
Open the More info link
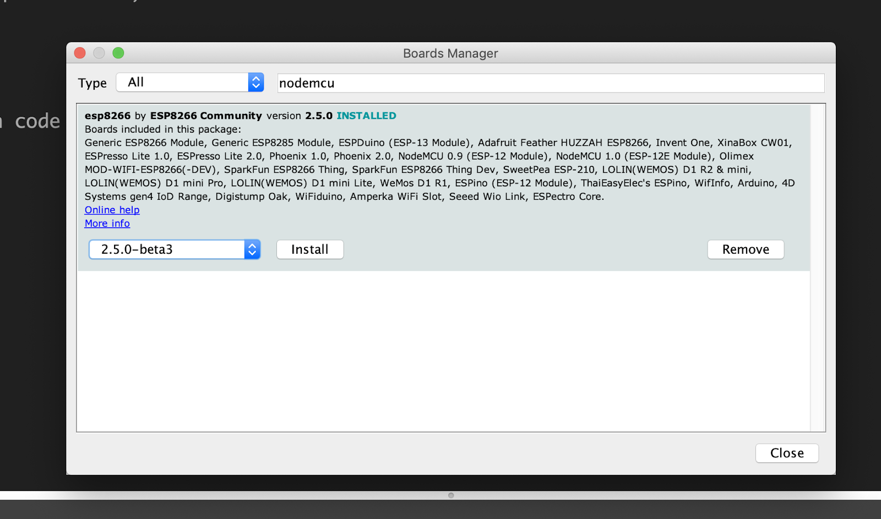(x=107, y=223)
